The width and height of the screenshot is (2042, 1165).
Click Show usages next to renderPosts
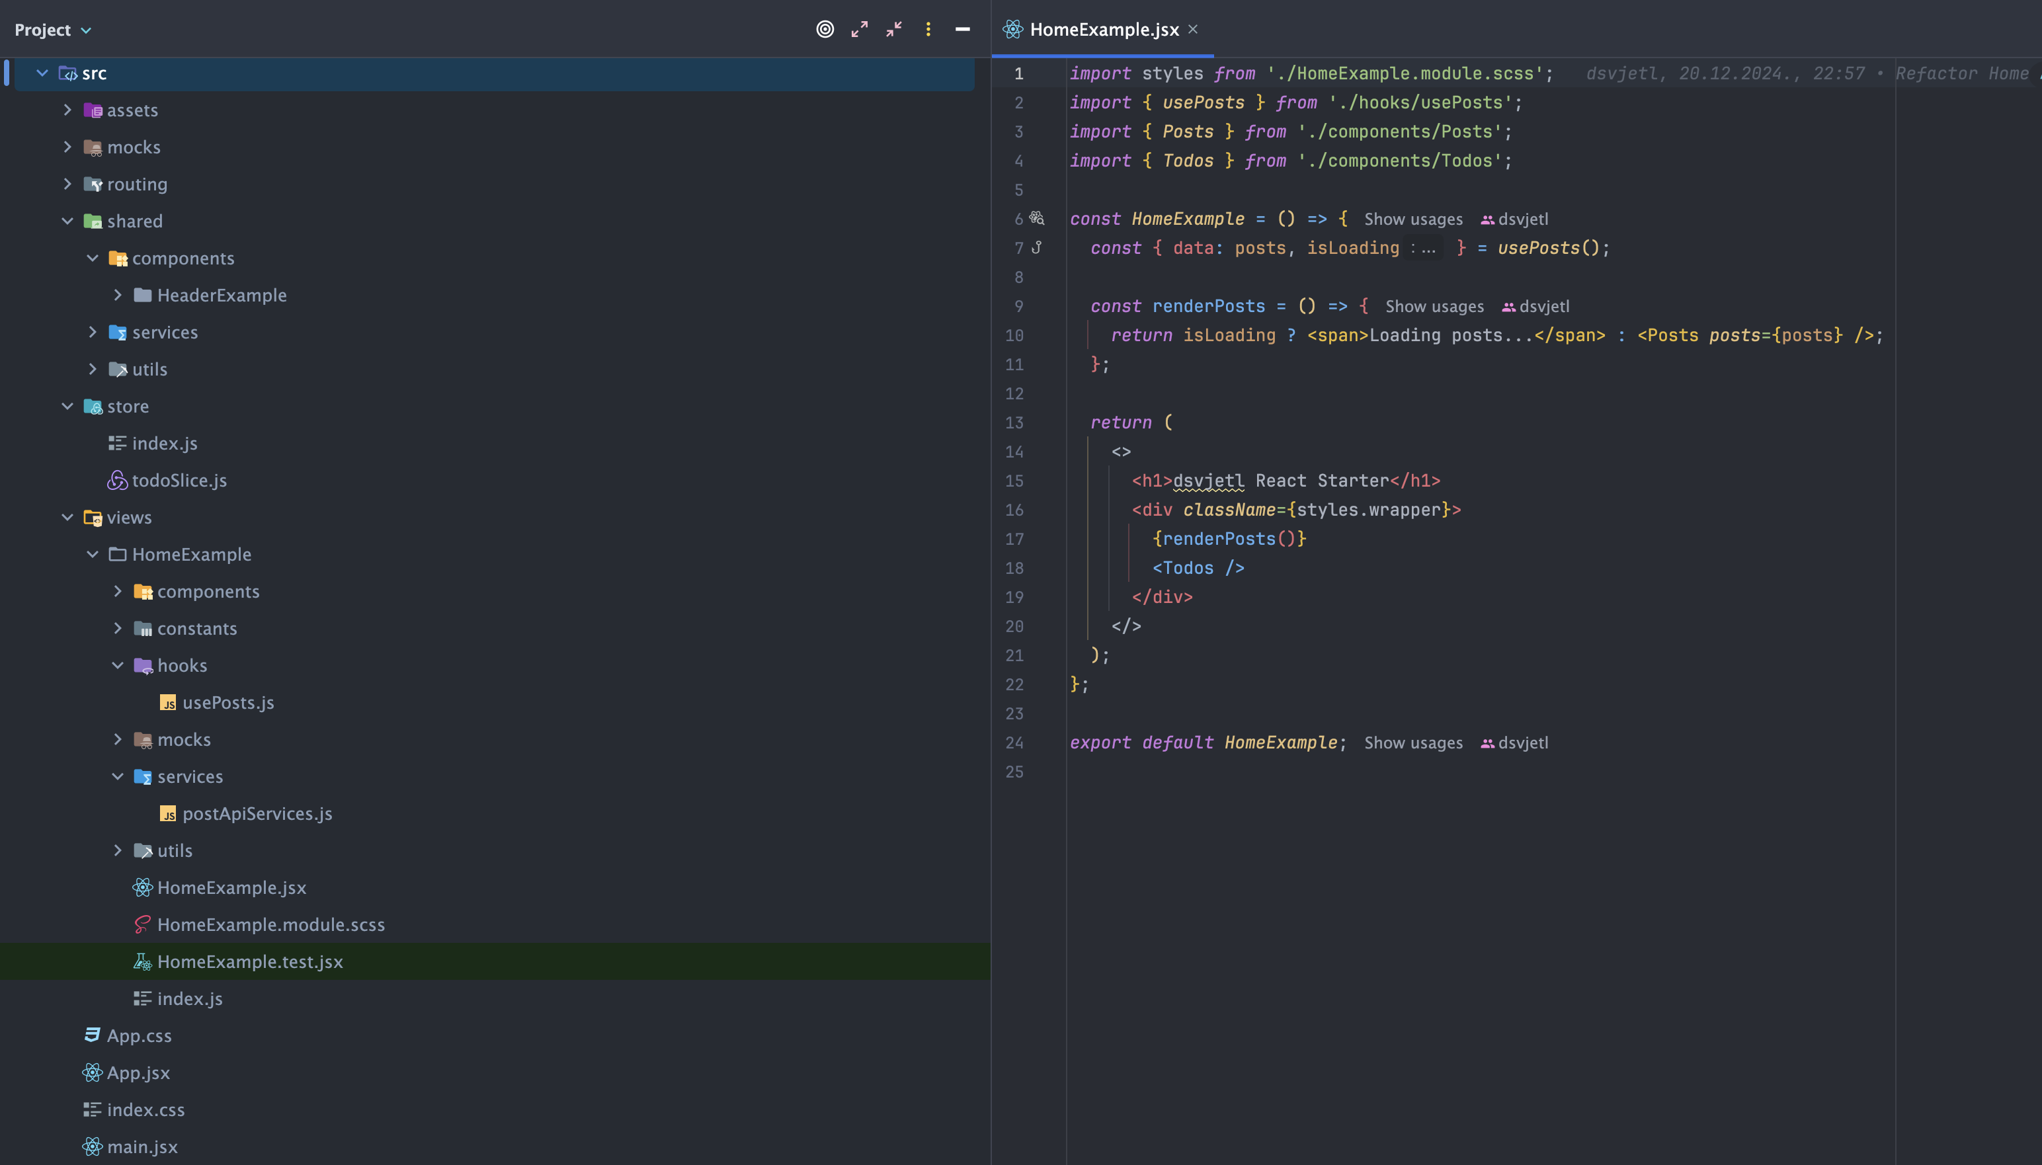pyautogui.click(x=1434, y=306)
